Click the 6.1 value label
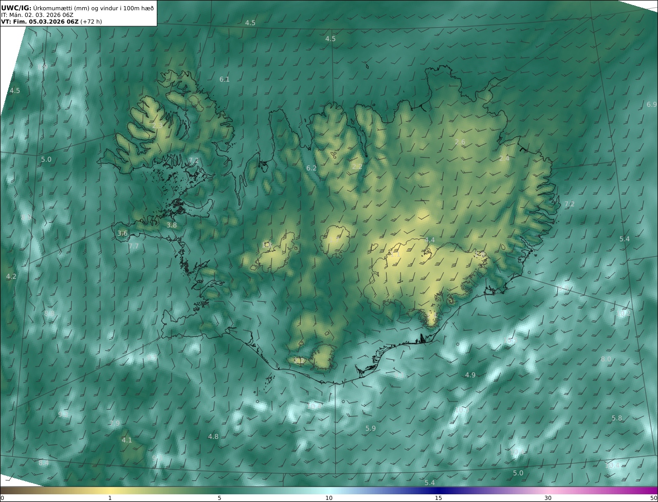 click(x=225, y=79)
